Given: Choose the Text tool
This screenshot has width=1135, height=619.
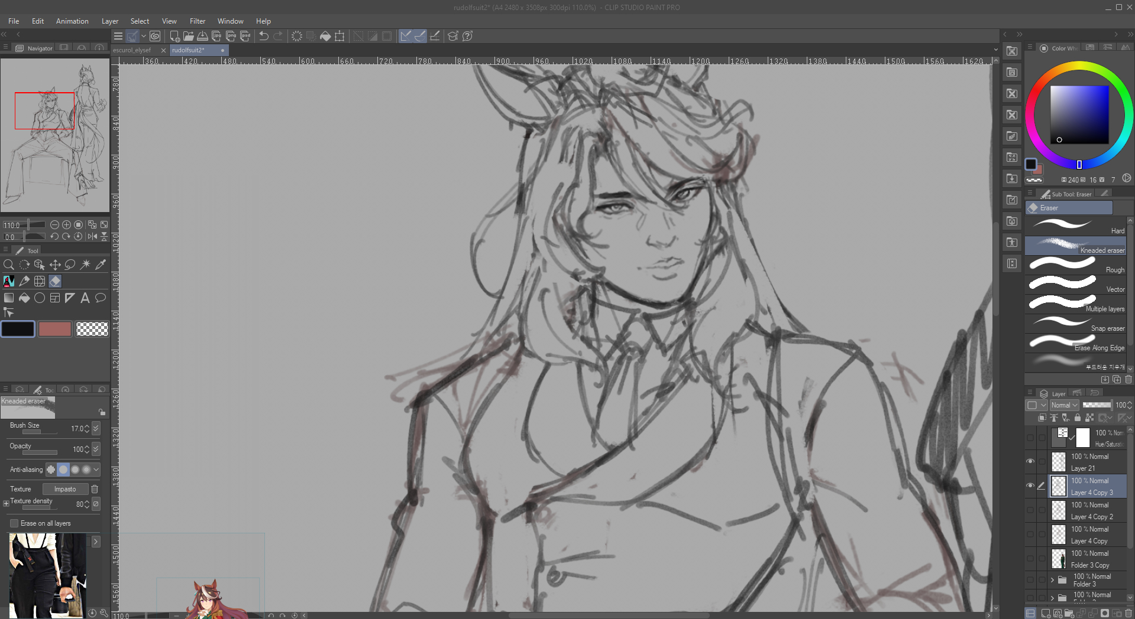Looking at the screenshot, I should pos(85,298).
